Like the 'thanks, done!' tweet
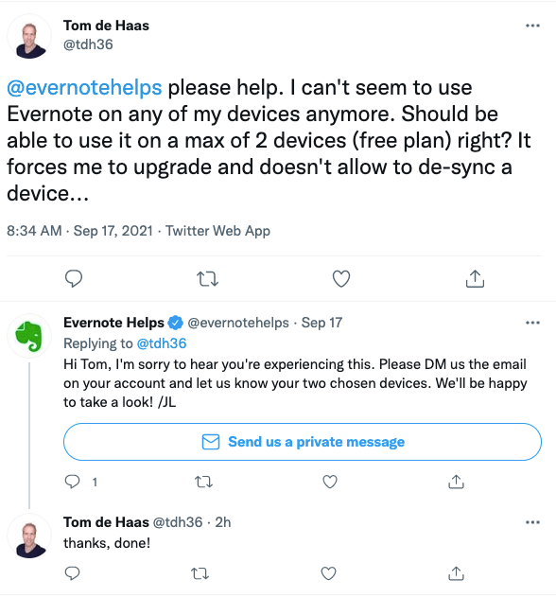Viewport: 556px width, 615px height. pyautogui.click(x=328, y=573)
